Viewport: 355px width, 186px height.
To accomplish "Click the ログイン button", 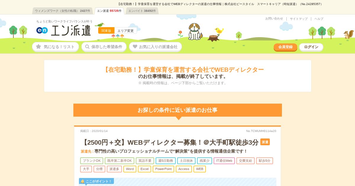I will pos(311,47).
